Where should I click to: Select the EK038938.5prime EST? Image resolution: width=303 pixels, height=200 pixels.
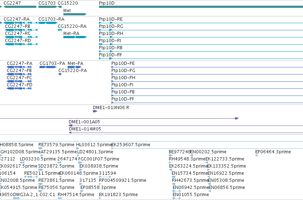coord(81,170)
